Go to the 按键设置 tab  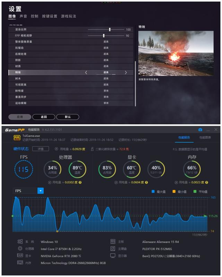[50, 16]
